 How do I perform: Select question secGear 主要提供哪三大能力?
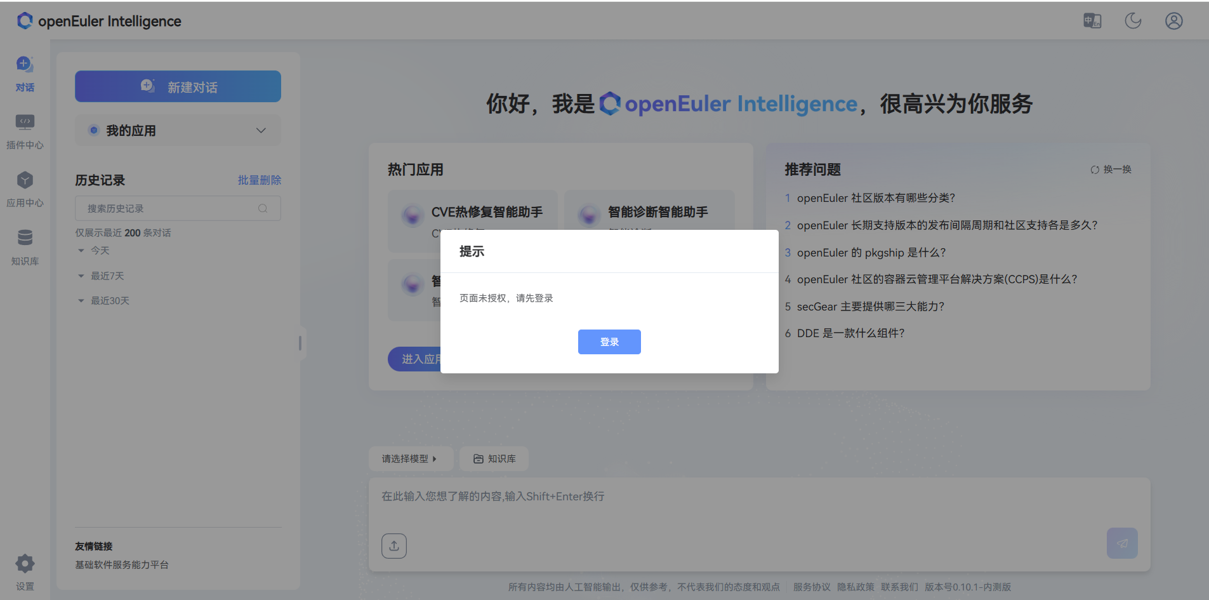click(871, 307)
